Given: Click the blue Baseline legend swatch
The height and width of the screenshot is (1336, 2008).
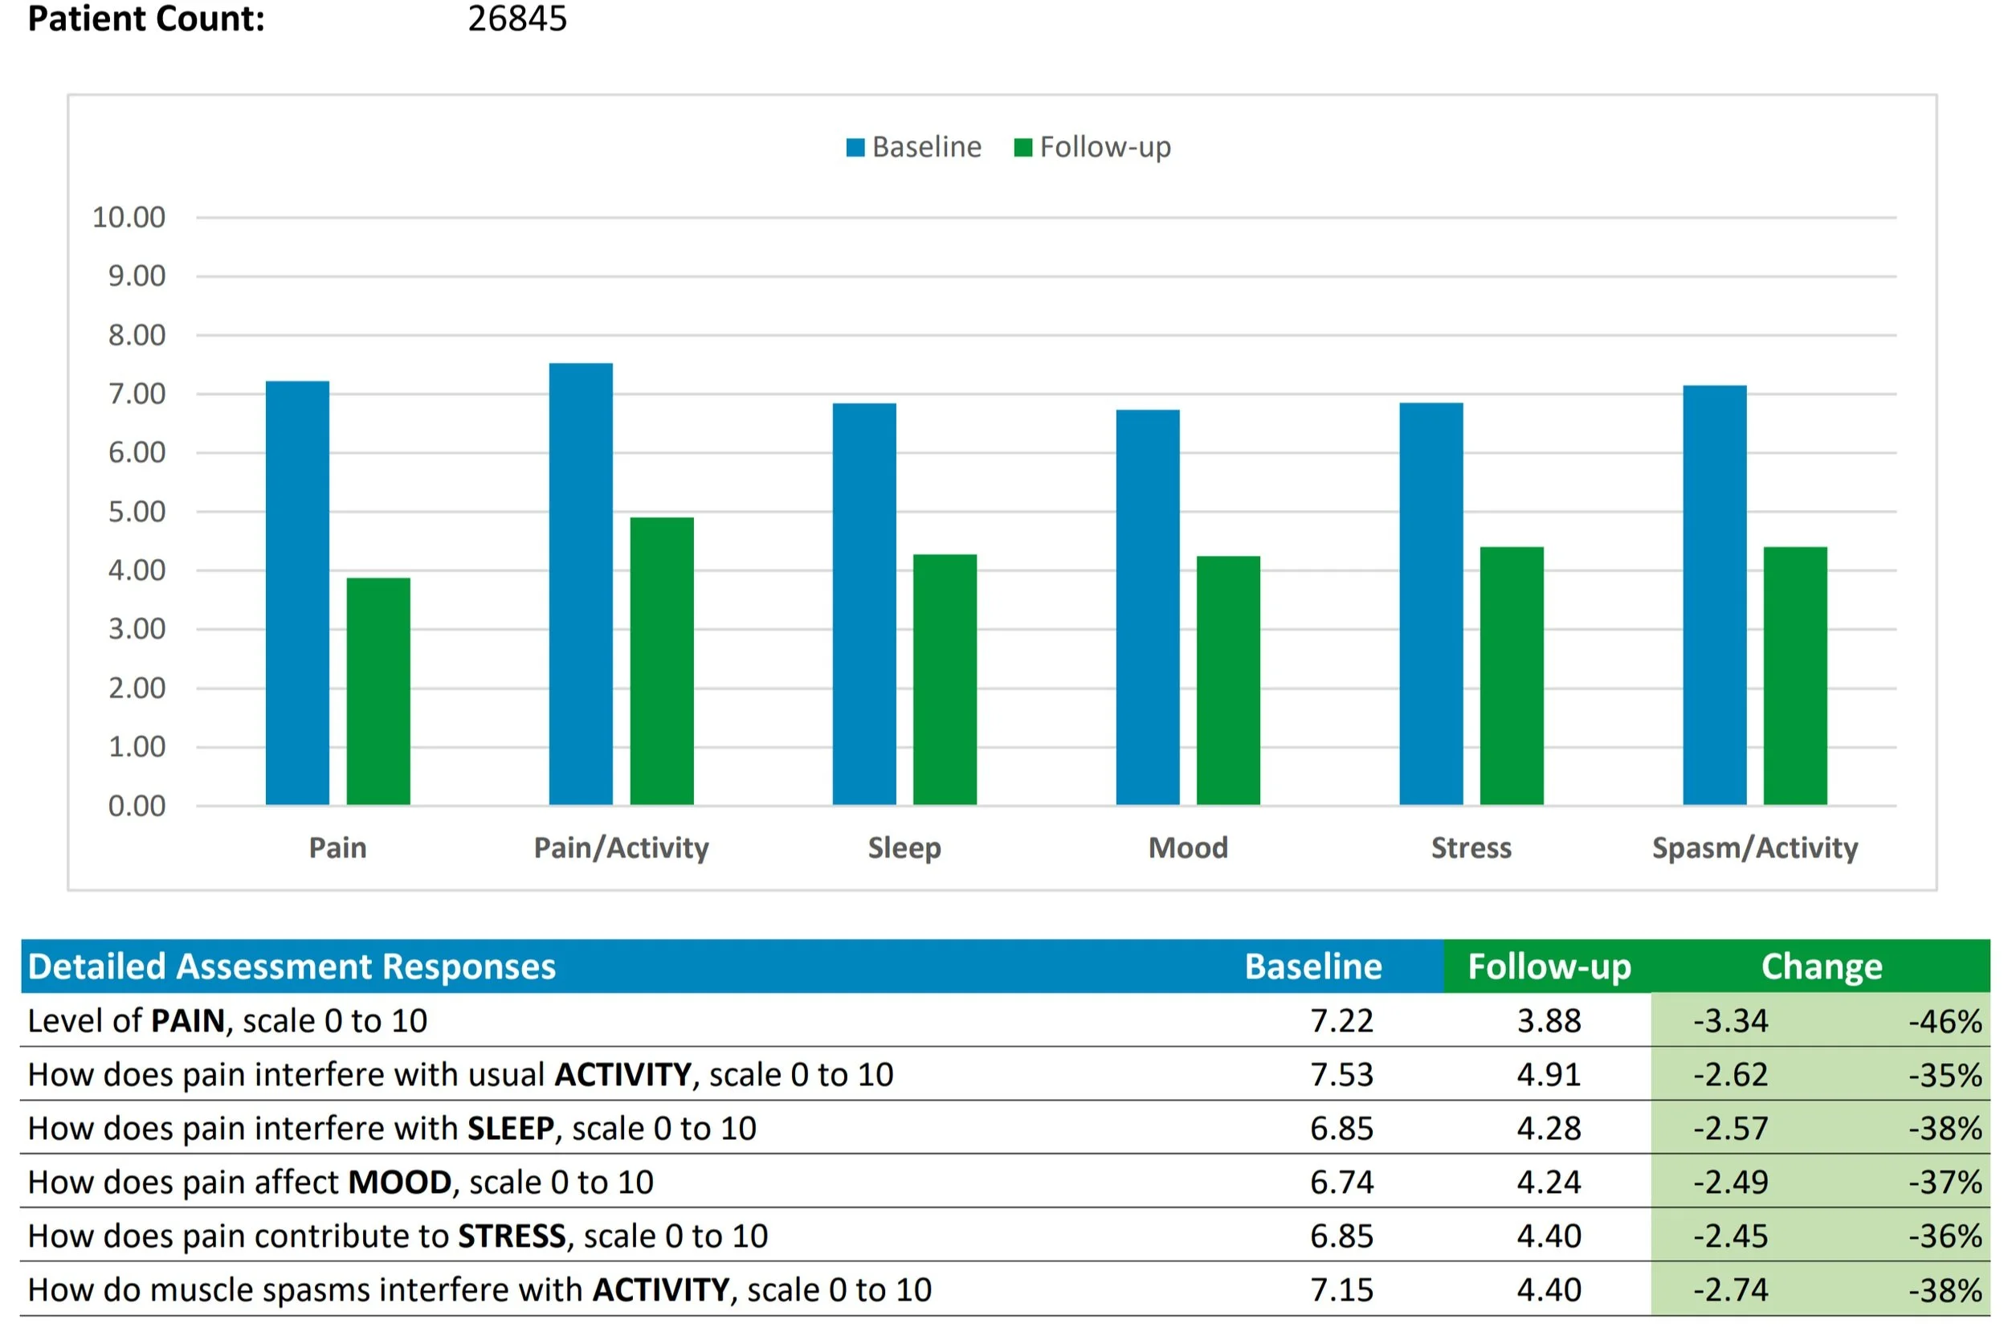Looking at the screenshot, I should click(x=855, y=147).
